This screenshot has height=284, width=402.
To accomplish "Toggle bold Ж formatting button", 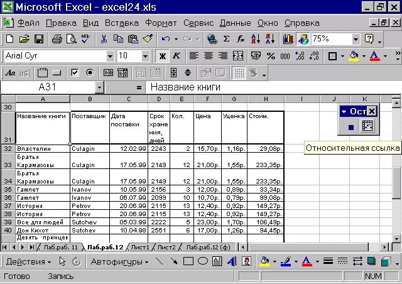I will pos(162,56).
